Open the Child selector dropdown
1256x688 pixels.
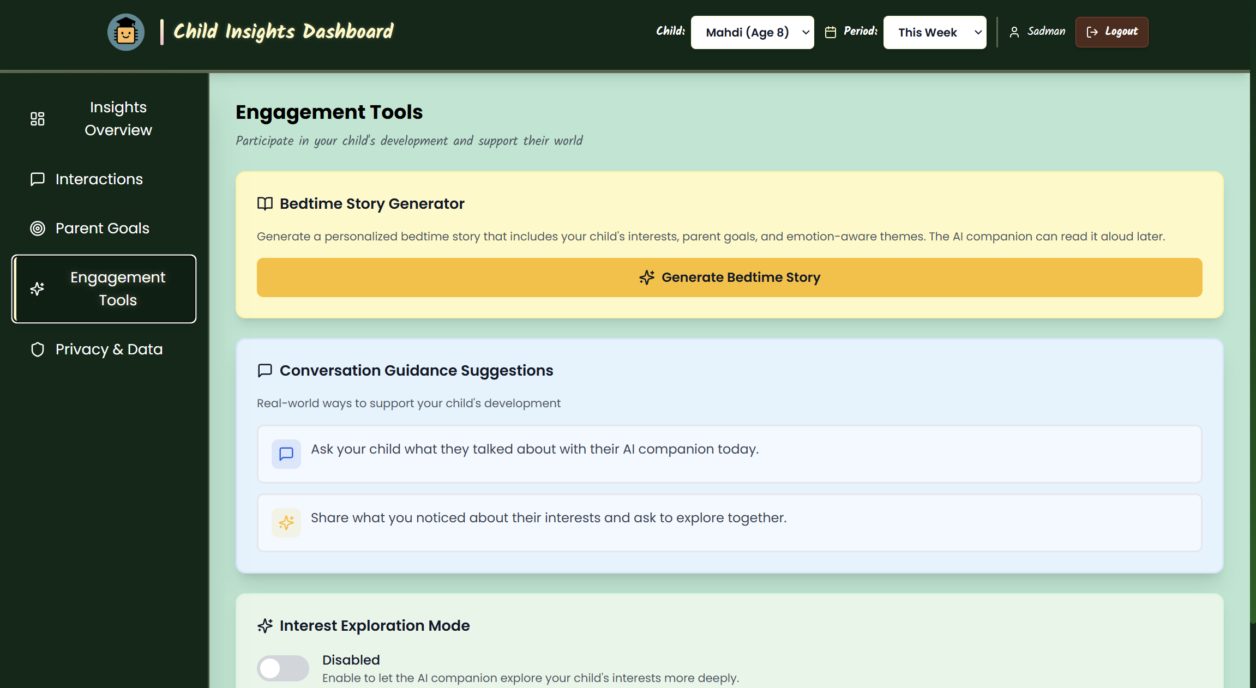[752, 32]
